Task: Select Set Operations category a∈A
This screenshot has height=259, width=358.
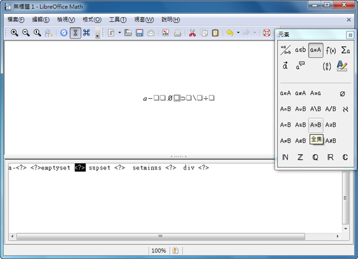Action: 316,50
